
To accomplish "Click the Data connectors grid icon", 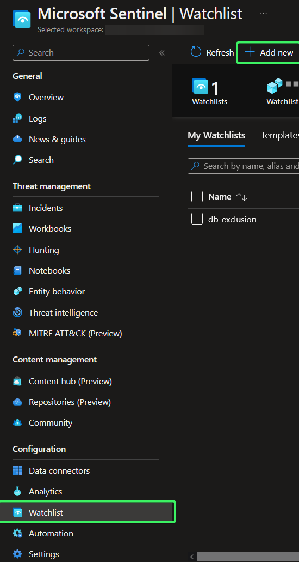I will pos(17,470).
